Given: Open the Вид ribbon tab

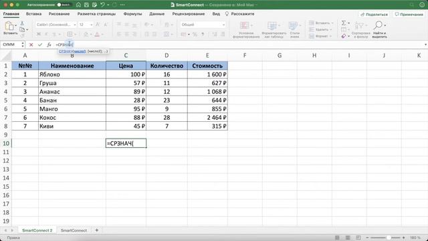Looking at the screenshot, I should pyautogui.click(x=216, y=13).
